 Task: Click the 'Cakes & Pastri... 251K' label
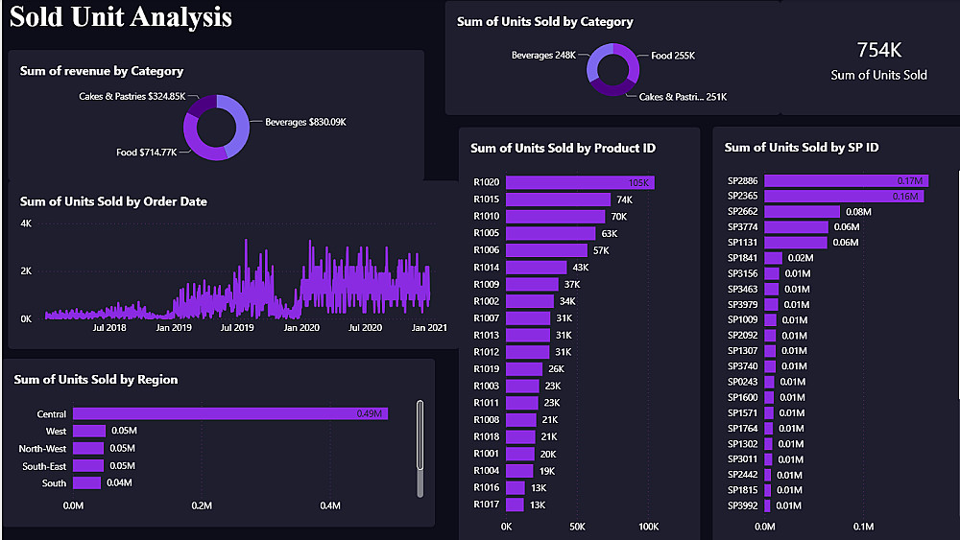[x=683, y=97]
